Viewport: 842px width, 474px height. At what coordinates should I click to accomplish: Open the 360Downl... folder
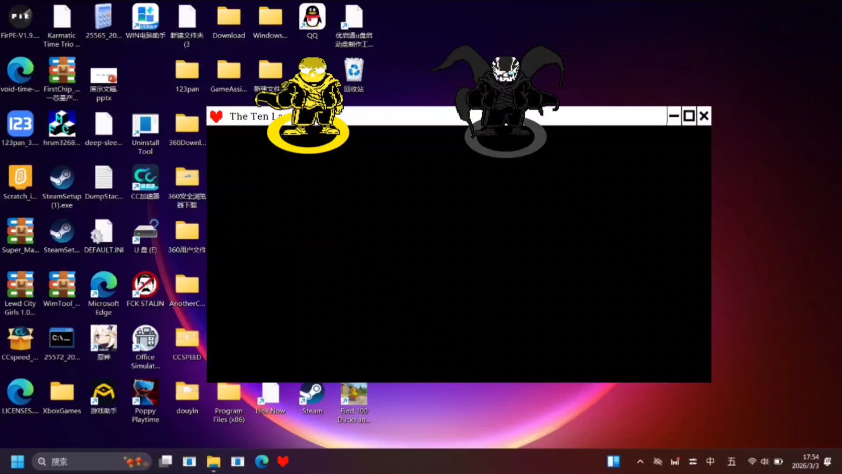point(187,124)
